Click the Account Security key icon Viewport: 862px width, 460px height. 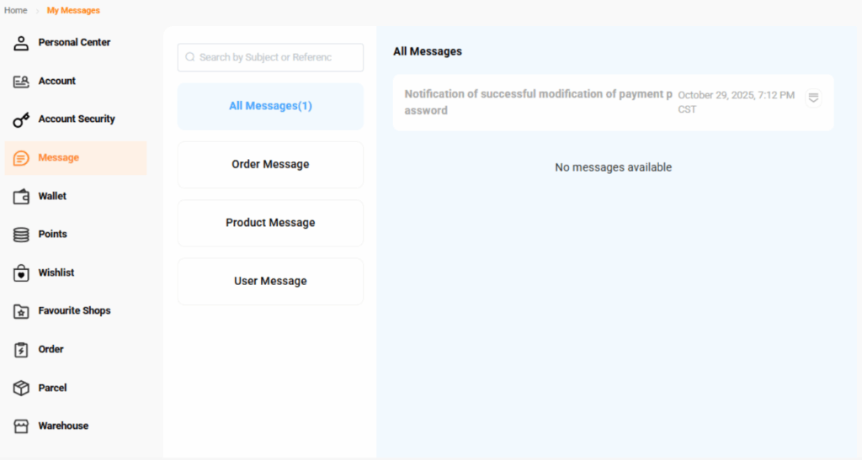(x=22, y=120)
